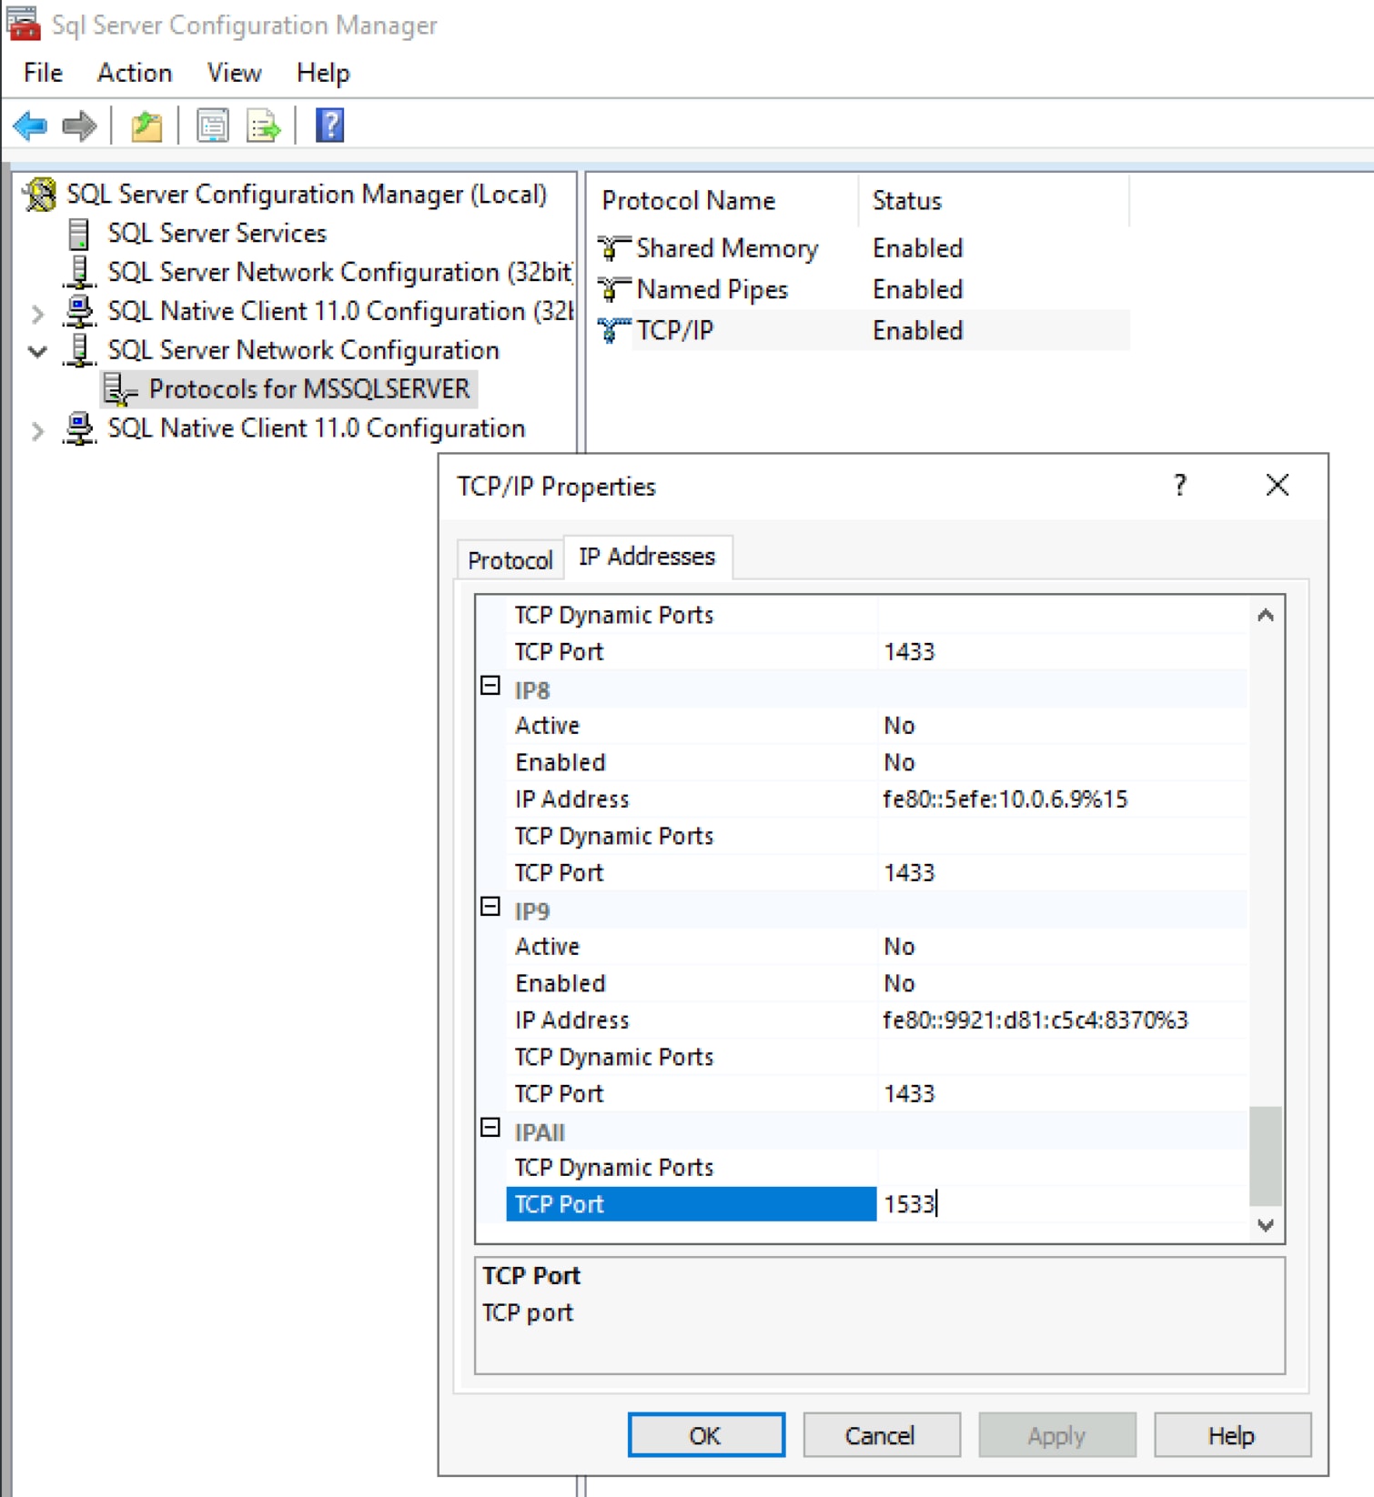Open the Help toolbar icon

point(329,126)
